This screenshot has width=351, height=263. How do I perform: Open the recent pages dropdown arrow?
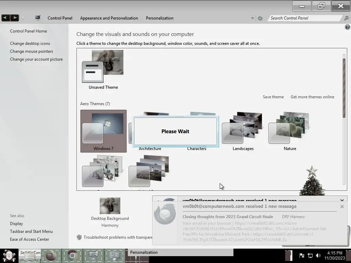point(23,18)
